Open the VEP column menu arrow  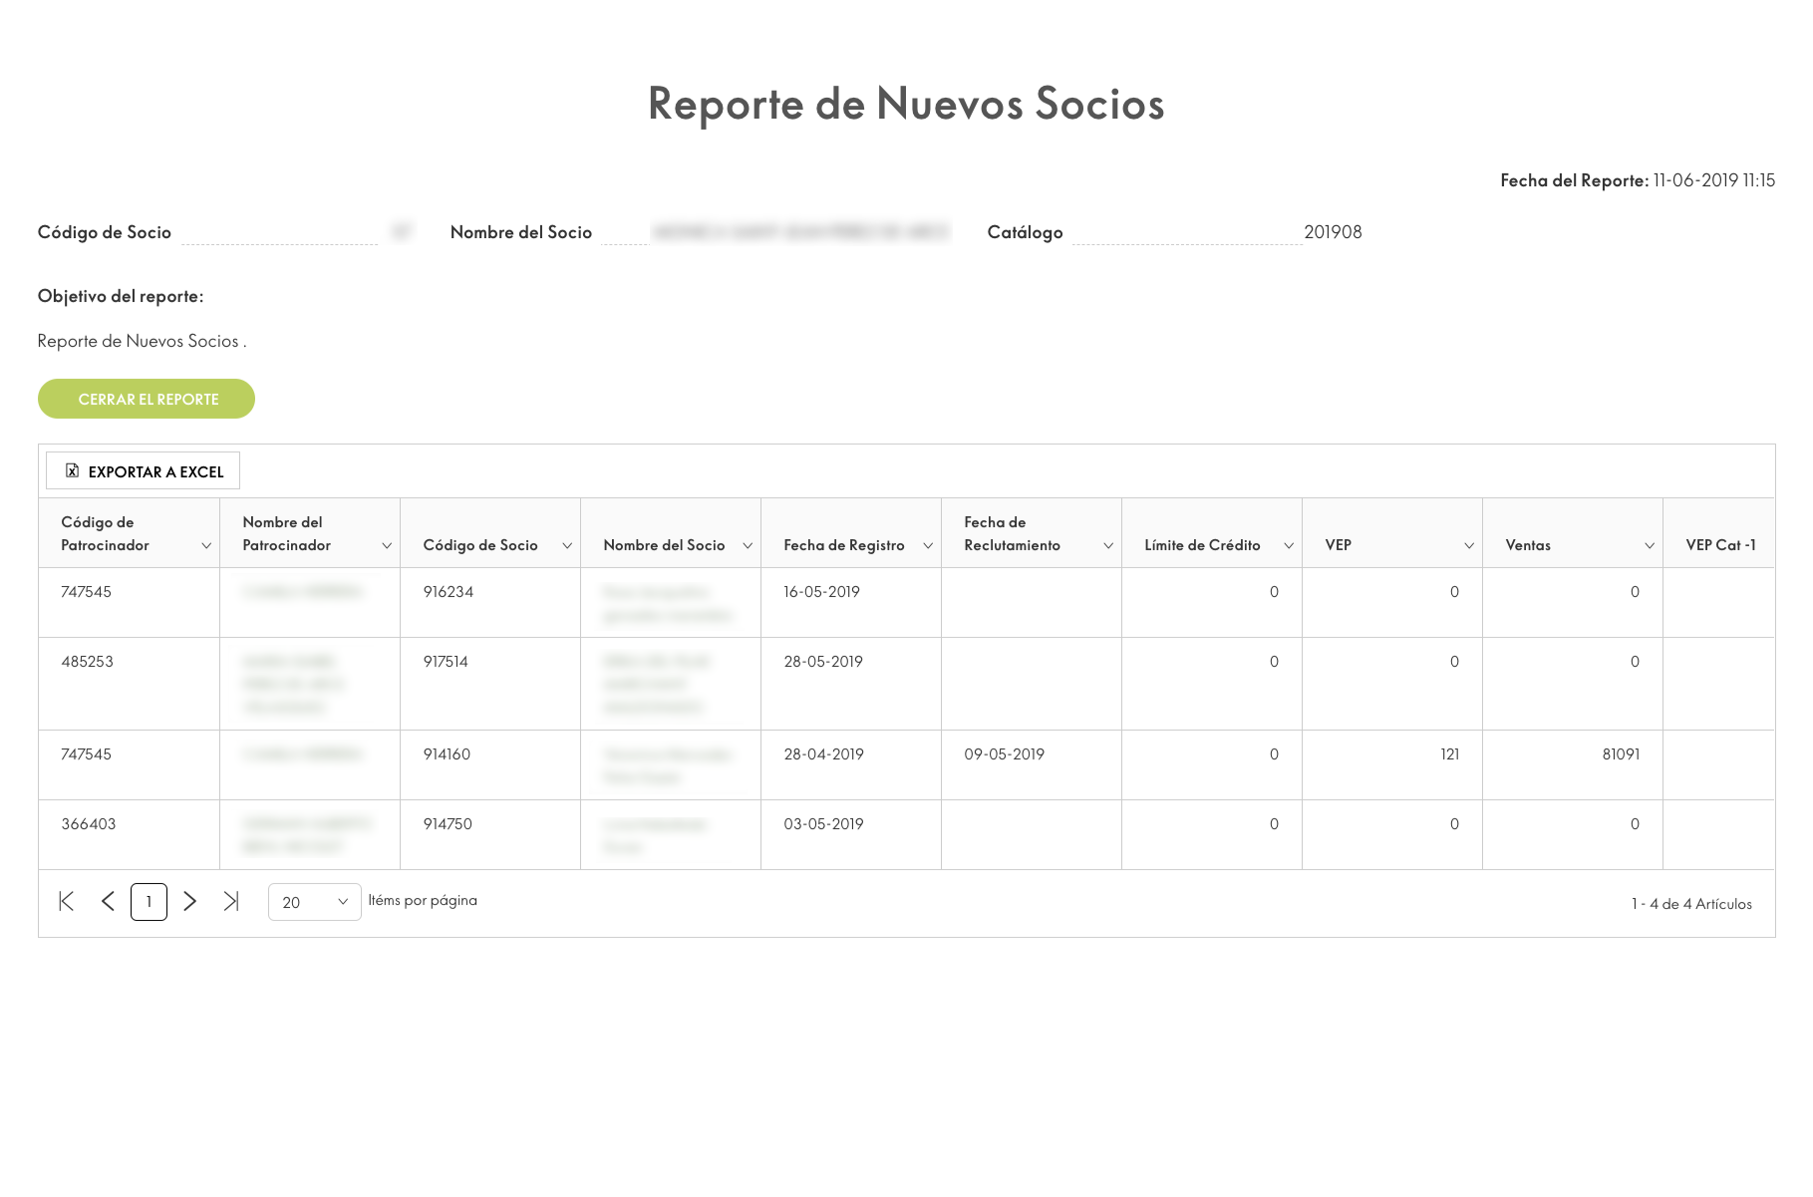pos(1469,546)
